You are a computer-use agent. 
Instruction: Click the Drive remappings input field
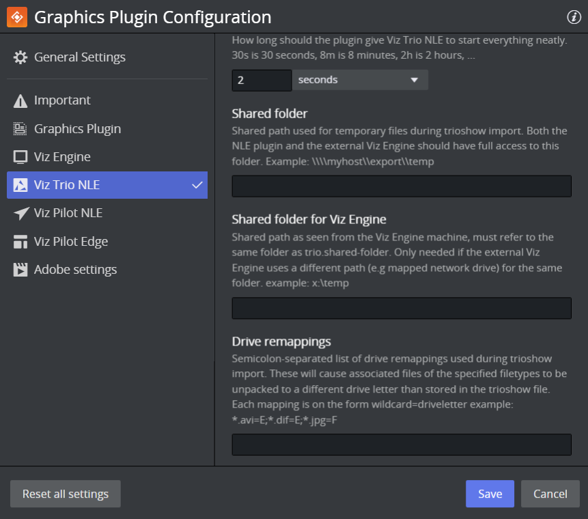pyautogui.click(x=401, y=445)
